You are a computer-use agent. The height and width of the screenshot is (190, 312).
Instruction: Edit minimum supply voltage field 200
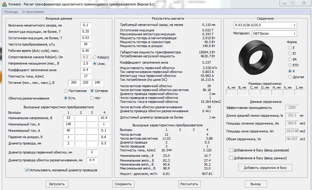[x=74, y=83]
